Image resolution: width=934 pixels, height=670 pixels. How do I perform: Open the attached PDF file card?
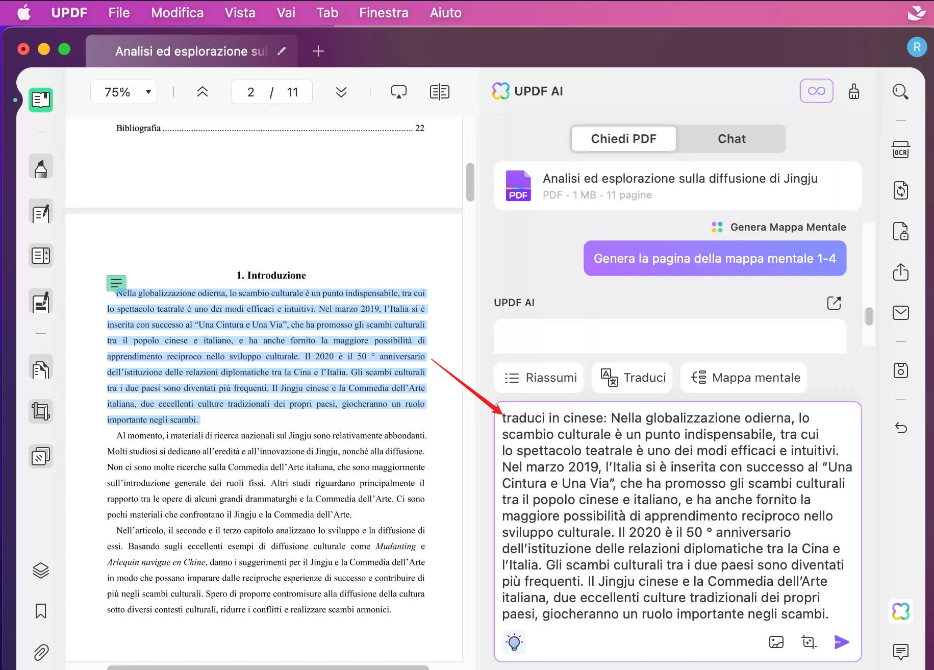[677, 186]
